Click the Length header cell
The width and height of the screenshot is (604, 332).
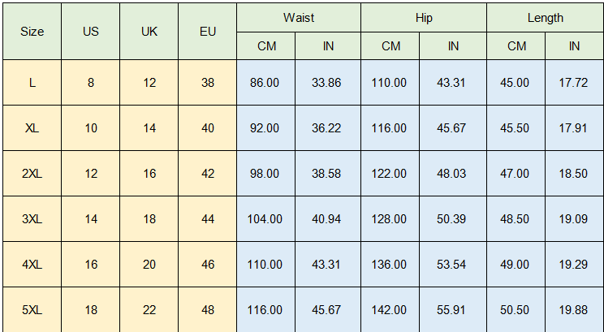[x=545, y=17]
